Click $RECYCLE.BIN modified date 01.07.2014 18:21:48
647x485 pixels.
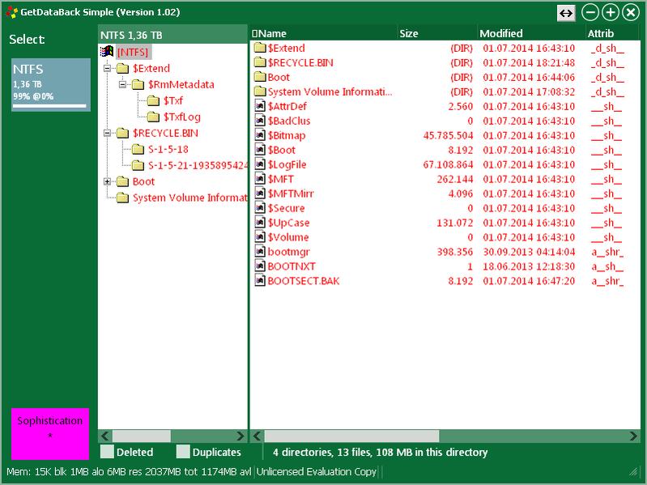click(x=529, y=62)
